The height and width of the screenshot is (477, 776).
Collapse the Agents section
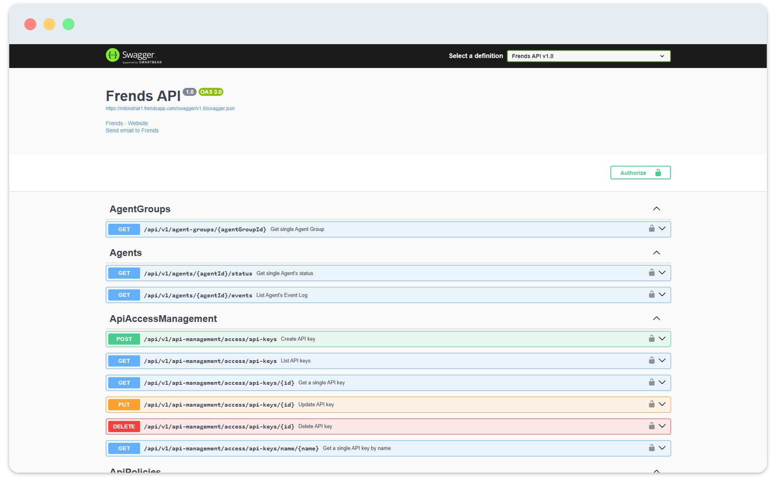657,252
